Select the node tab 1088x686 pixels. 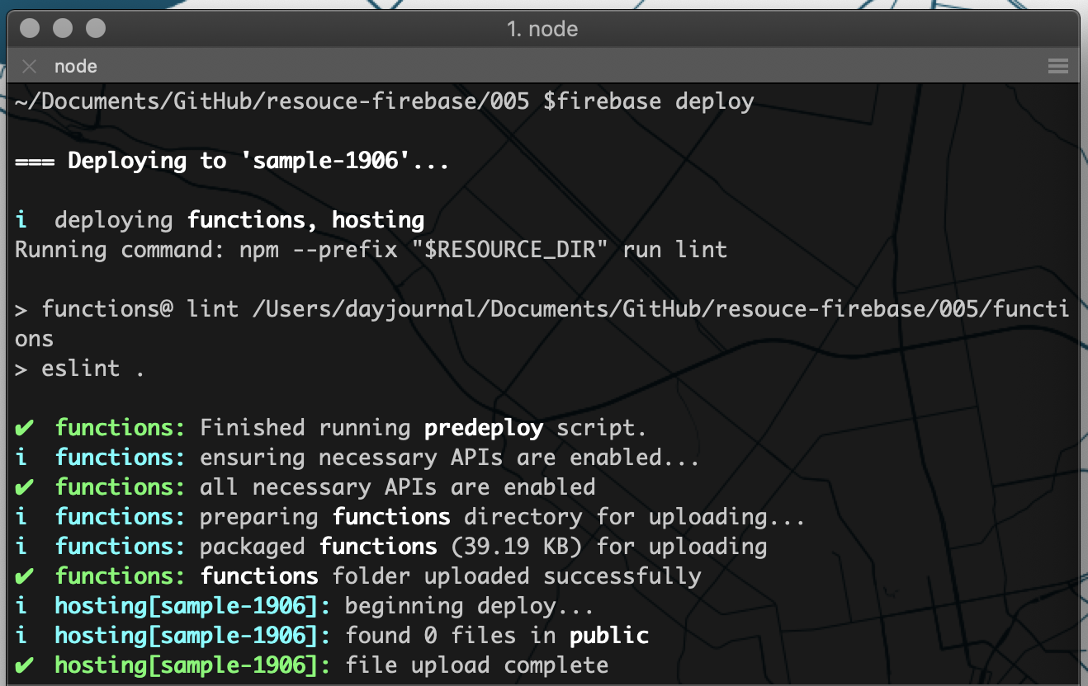(76, 66)
